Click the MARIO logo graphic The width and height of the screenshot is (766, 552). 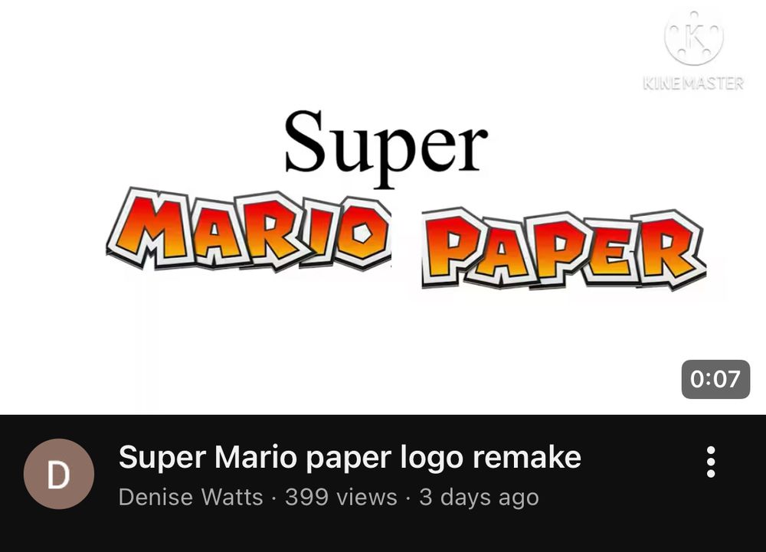(x=249, y=229)
